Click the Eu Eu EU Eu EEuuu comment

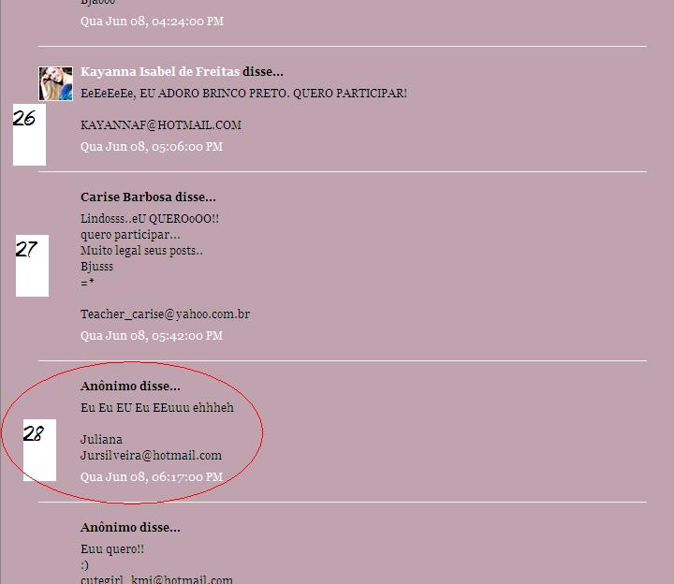click(157, 407)
